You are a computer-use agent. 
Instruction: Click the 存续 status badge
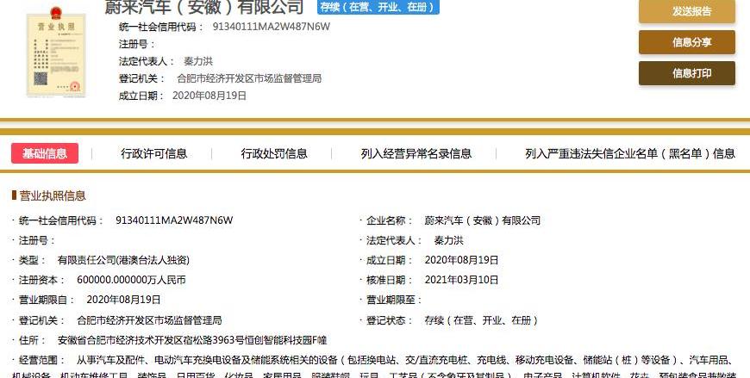click(378, 8)
